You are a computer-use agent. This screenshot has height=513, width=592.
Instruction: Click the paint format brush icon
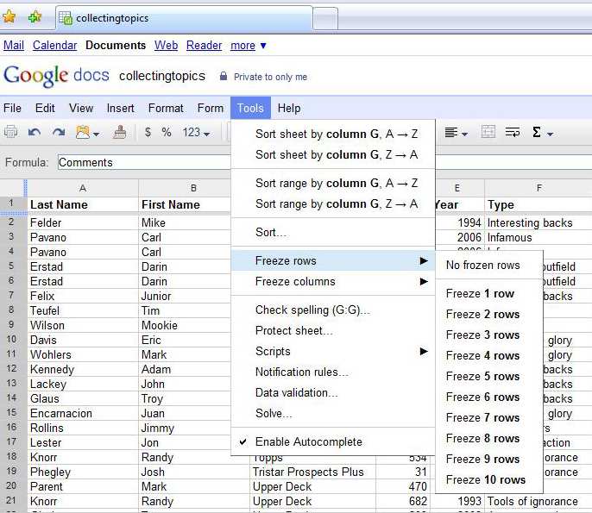point(120,133)
